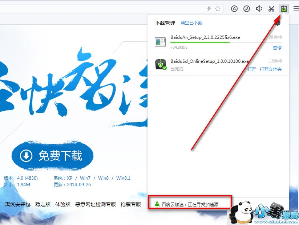Open the compass navigation icon
Screen dimensions: 299x225
coord(247,9)
